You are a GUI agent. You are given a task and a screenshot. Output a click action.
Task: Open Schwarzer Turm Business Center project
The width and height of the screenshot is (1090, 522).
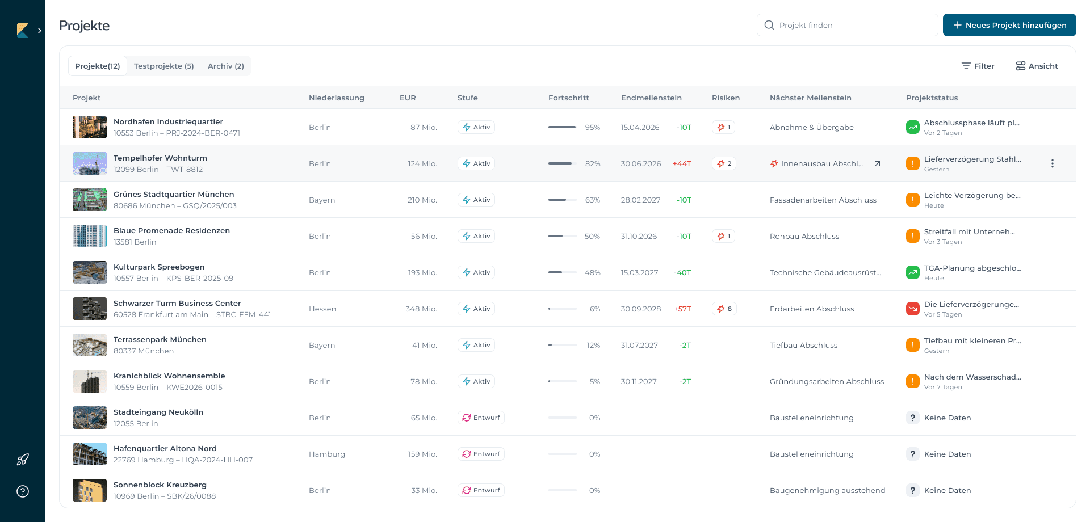(177, 303)
